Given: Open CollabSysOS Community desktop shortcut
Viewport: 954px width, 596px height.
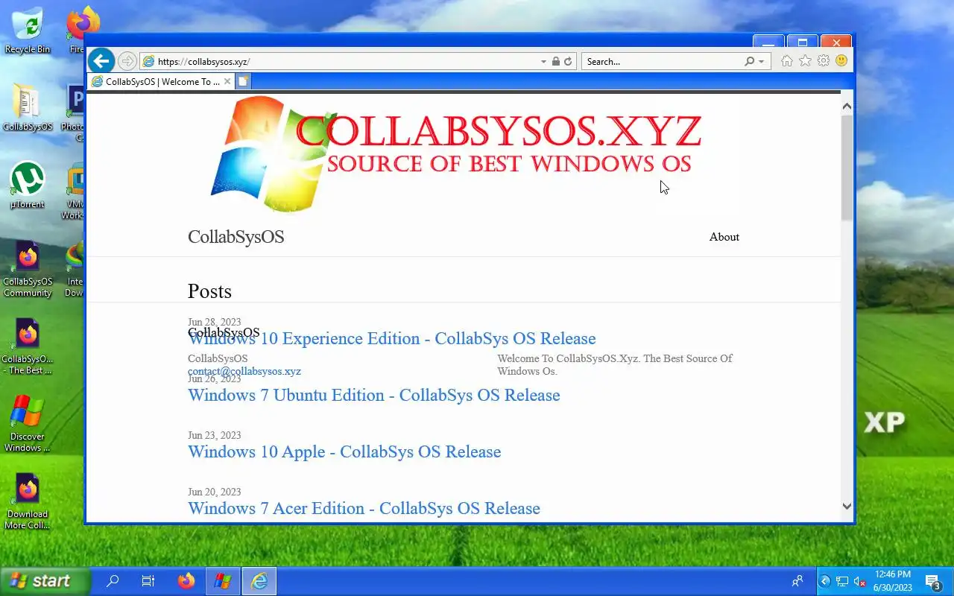Looking at the screenshot, I should 28,268.
